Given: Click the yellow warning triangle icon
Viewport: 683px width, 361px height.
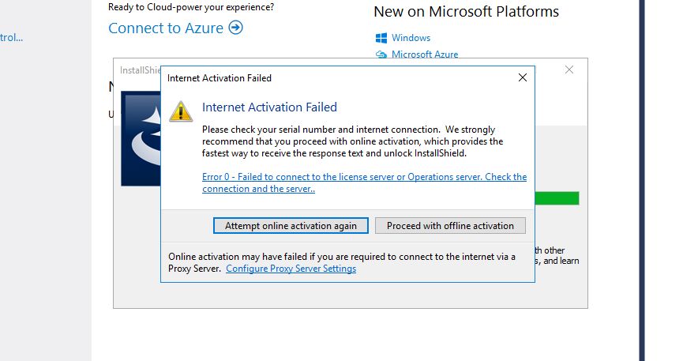Looking at the screenshot, I should pyautogui.click(x=182, y=111).
